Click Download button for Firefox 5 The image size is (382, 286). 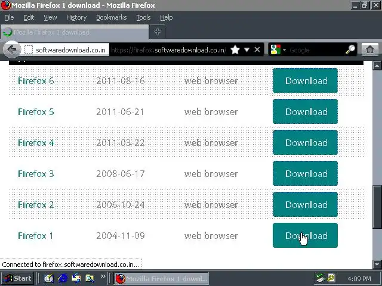coord(305,111)
